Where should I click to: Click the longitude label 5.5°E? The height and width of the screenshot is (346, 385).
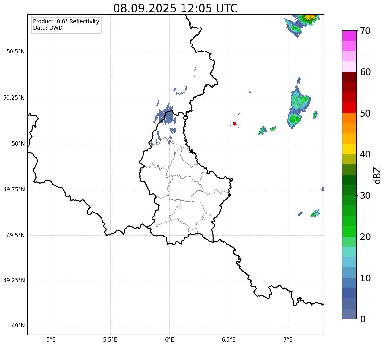coord(110,340)
